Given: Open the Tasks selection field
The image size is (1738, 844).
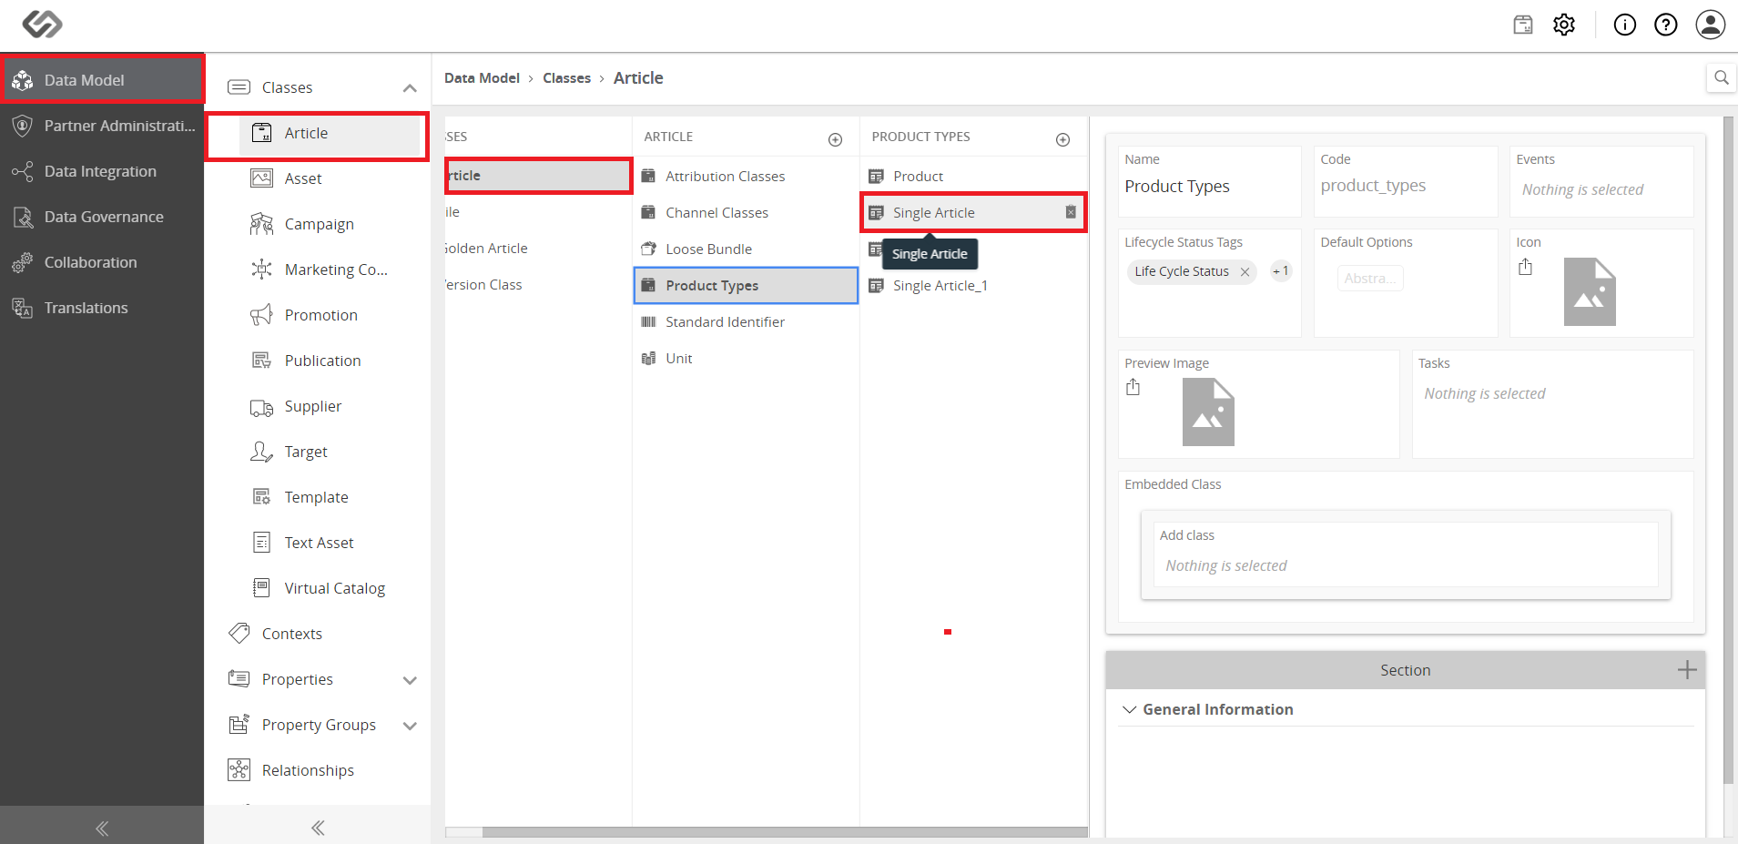Looking at the screenshot, I should coord(1552,393).
